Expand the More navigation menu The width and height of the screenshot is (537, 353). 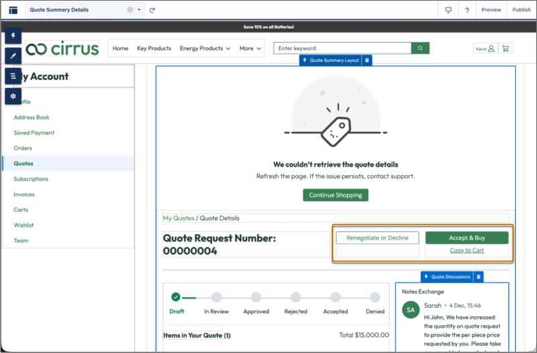point(250,48)
